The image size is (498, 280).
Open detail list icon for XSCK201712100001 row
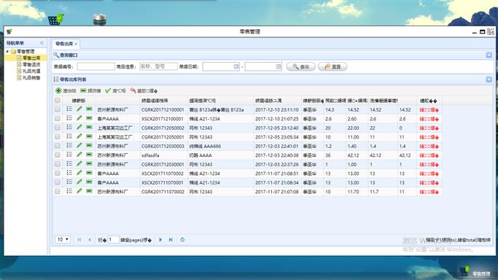coord(69,118)
